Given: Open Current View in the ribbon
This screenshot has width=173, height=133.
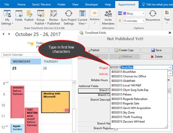Looking at the screenshot, I should [82, 17].
